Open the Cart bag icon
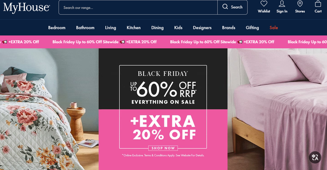This screenshot has height=170, width=327. [x=318, y=4]
